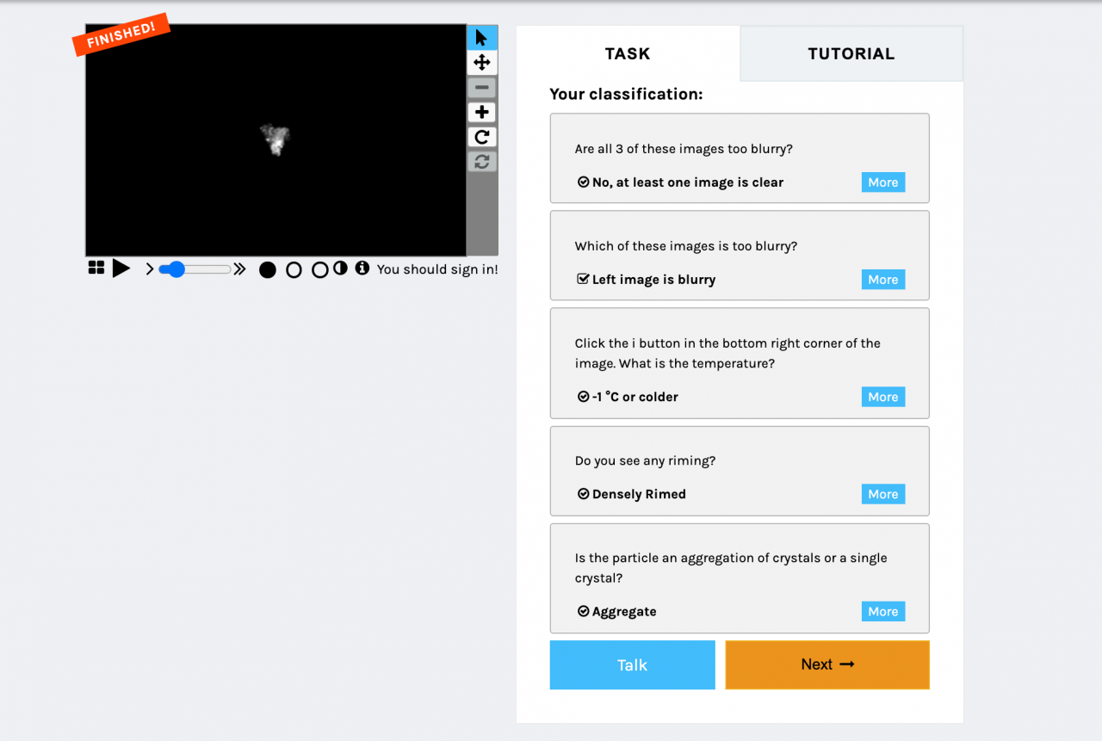
Task: Select the first frame filled dot
Action: [x=268, y=270]
